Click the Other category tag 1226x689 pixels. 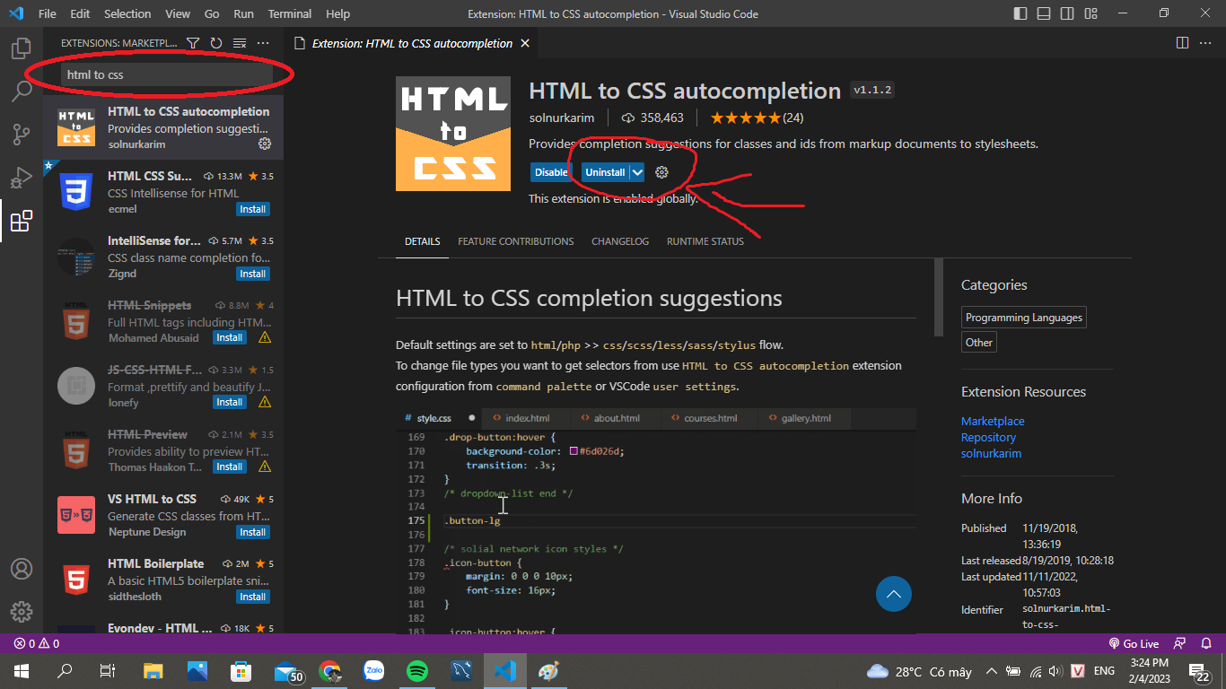tap(979, 343)
